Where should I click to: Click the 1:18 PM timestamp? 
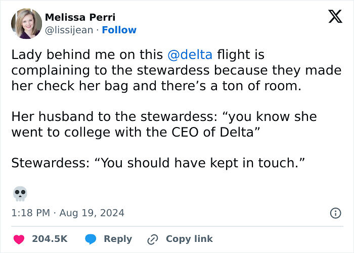pos(30,213)
